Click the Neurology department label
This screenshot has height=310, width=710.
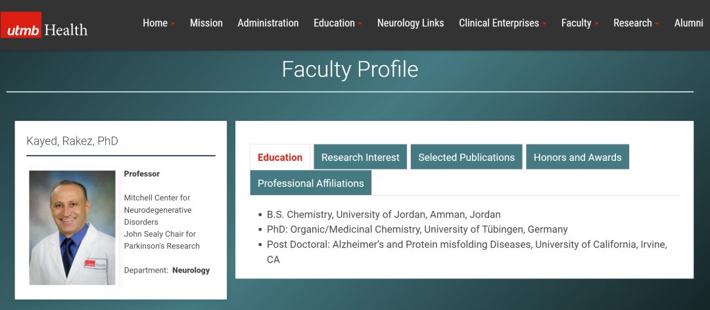[x=191, y=270]
